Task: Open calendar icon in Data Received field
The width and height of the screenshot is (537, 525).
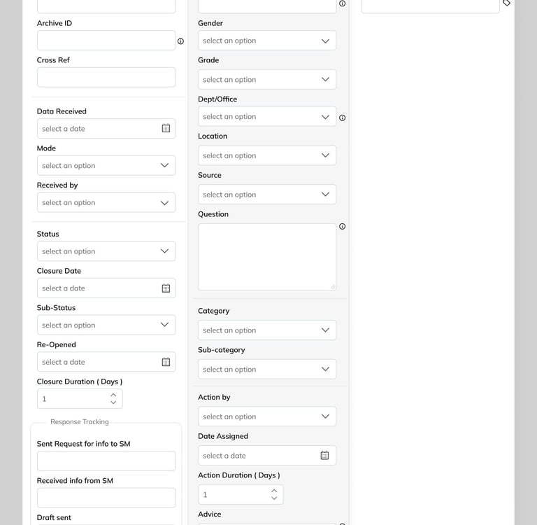Action: point(166,129)
